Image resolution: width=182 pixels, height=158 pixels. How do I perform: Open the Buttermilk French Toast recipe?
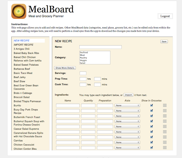(x=27, y=117)
